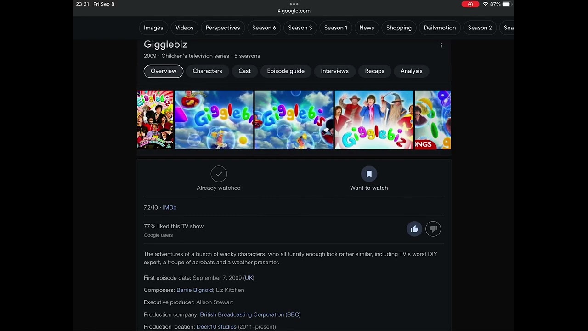The image size is (588, 331).
Task: Mark the show as Already watched
Action: tap(219, 178)
